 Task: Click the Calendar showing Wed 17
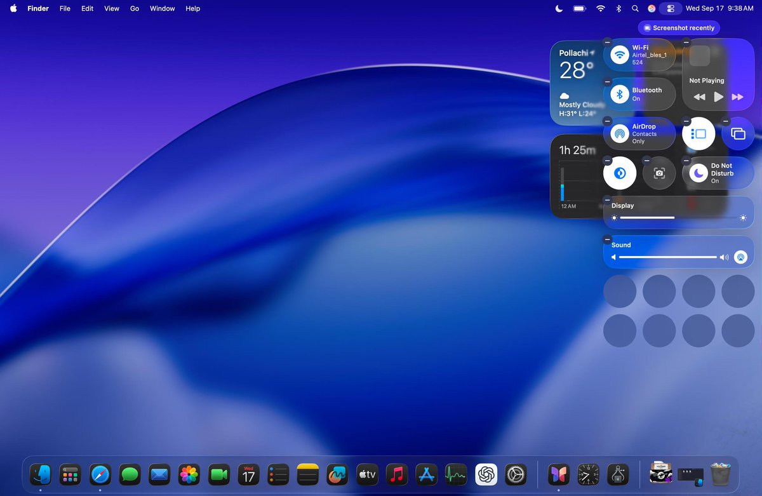tap(248, 474)
